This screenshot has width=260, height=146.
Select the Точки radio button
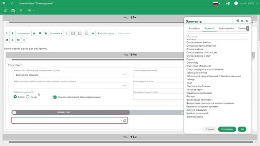pyautogui.click(x=28, y=97)
